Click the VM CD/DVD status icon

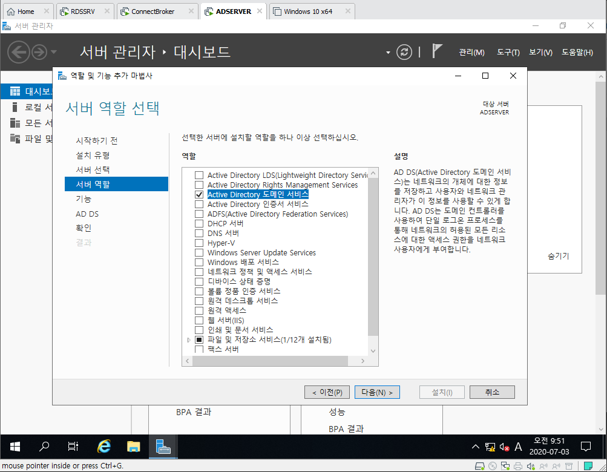coord(493,466)
